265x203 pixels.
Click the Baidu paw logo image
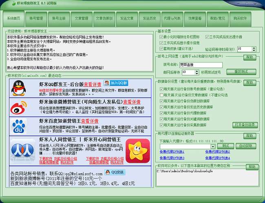coord(19,126)
